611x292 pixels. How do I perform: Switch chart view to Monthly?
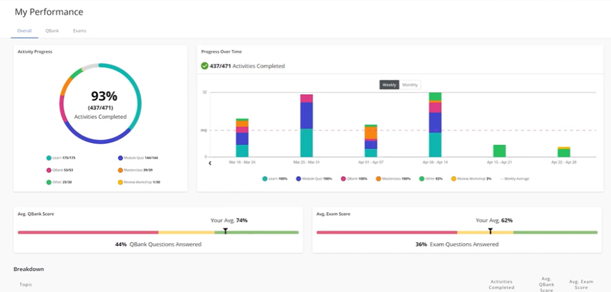tap(410, 85)
